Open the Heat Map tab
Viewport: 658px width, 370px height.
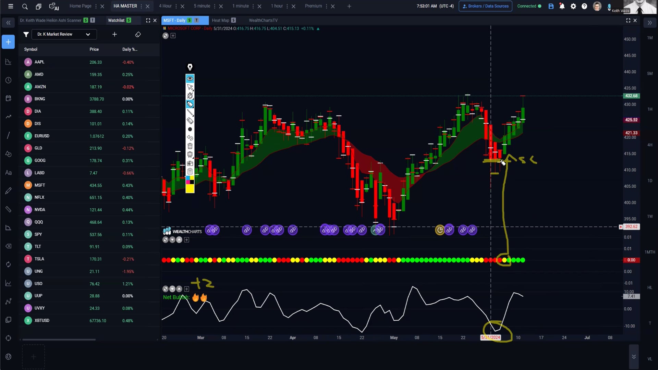pos(220,21)
